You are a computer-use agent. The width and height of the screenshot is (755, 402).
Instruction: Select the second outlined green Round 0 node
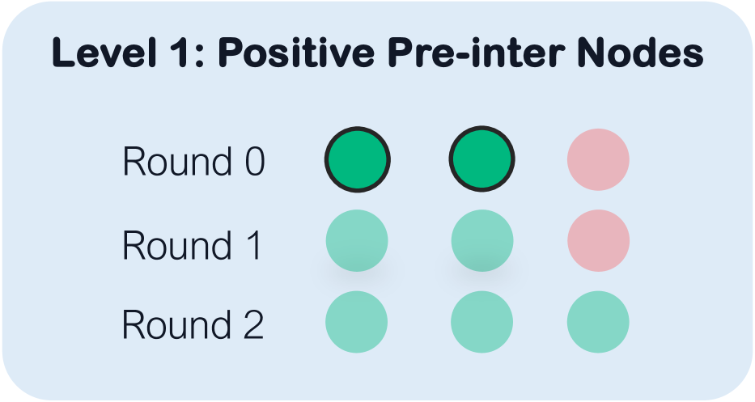click(481, 159)
